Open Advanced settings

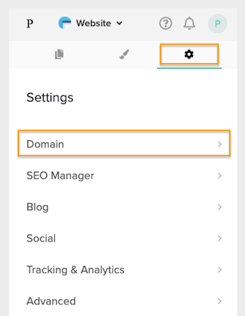coord(124,301)
